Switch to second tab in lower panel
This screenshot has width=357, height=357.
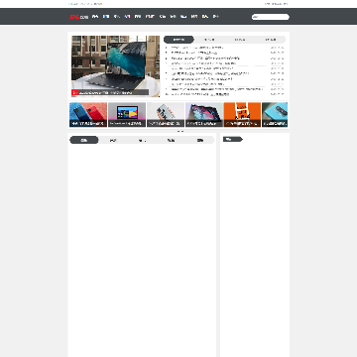click(113, 140)
